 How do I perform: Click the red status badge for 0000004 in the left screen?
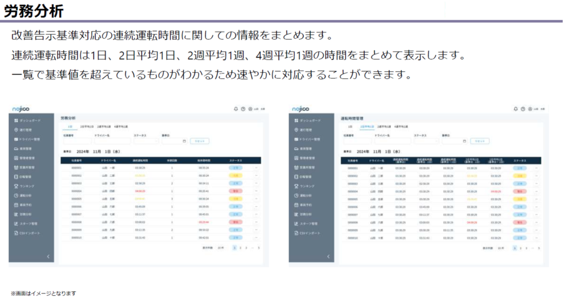pyautogui.click(x=236, y=191)
